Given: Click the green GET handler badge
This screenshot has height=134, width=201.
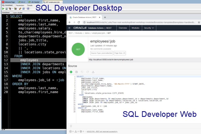Looking at the screenshot, I should [x=78, y=49].
